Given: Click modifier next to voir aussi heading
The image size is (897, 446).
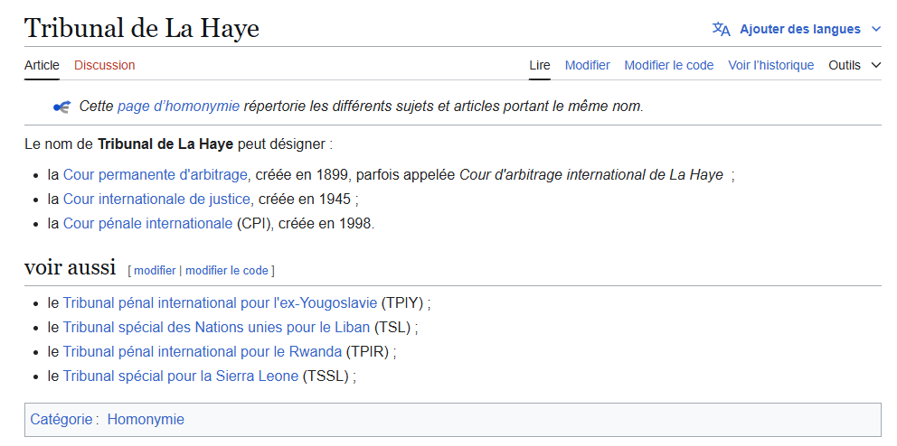Looking at the screenshot, I should pyautogui.click(x=155, y=270).
